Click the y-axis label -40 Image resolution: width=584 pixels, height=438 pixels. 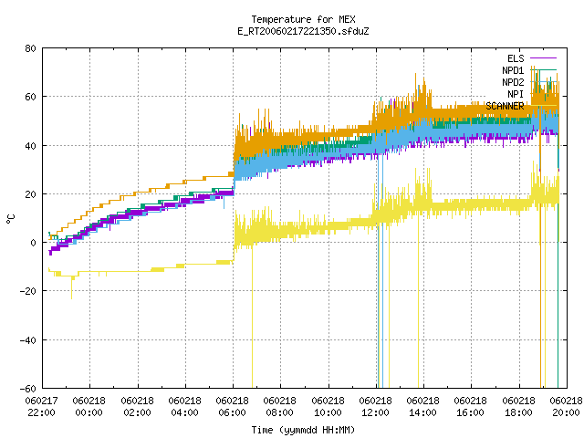tap(28, 340)
